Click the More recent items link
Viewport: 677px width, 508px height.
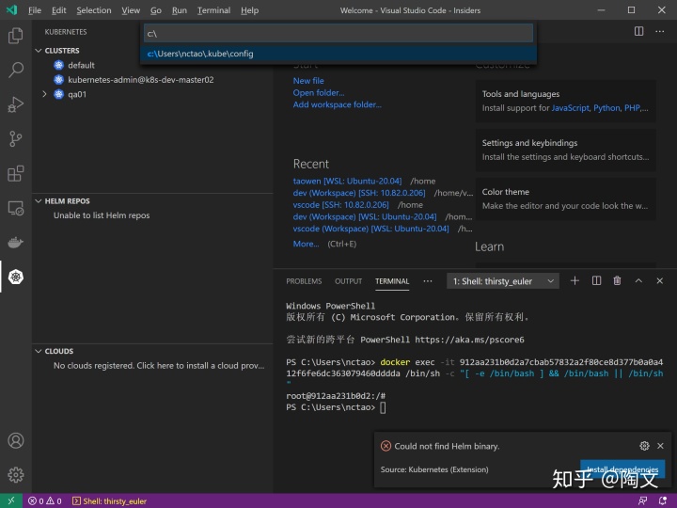point(307,244)
